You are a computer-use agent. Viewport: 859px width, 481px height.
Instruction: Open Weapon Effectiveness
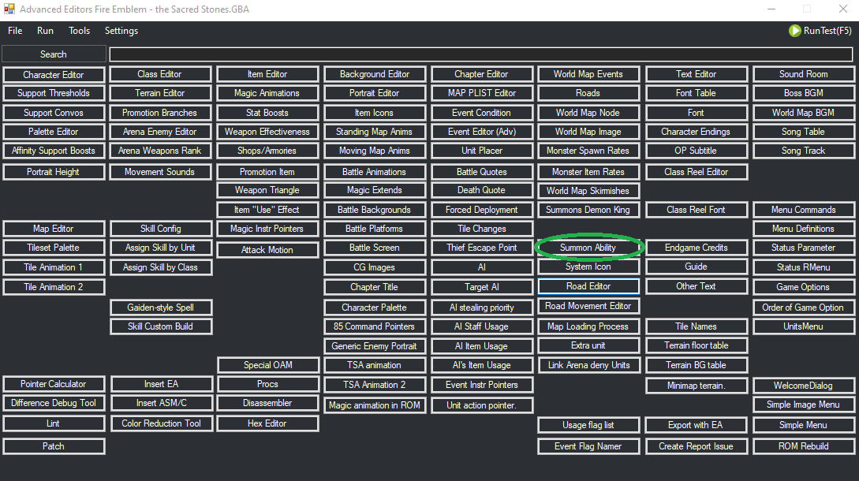(267, 132)
